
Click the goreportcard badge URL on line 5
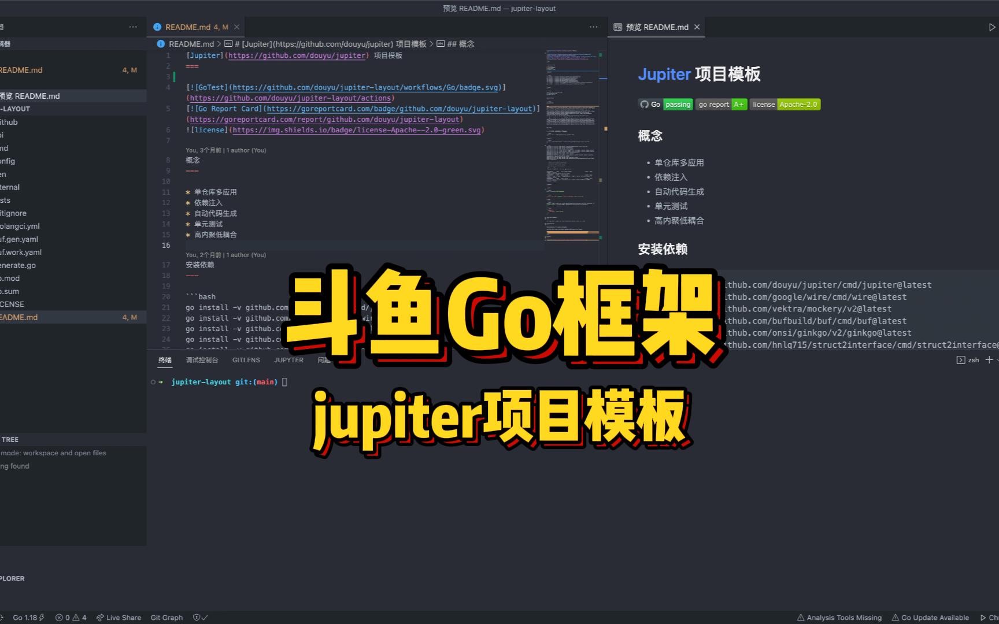(x=399, y=109)
